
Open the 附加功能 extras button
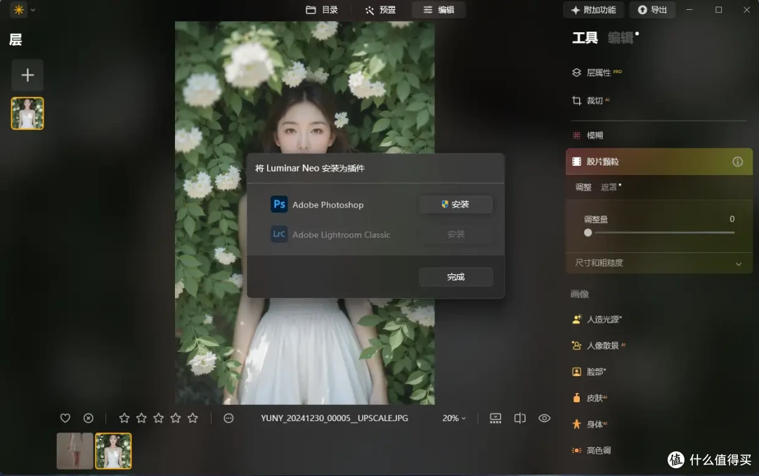pyautogui.click(x=593, y=10)
